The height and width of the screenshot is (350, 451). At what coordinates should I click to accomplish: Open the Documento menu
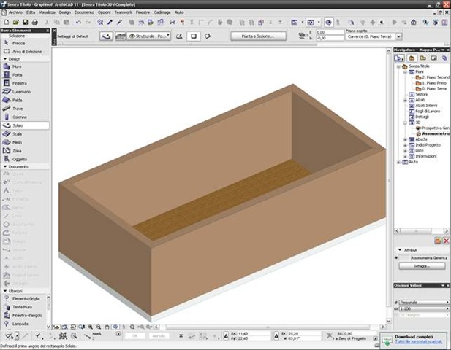pyautogui.click(x=84, y=12)
